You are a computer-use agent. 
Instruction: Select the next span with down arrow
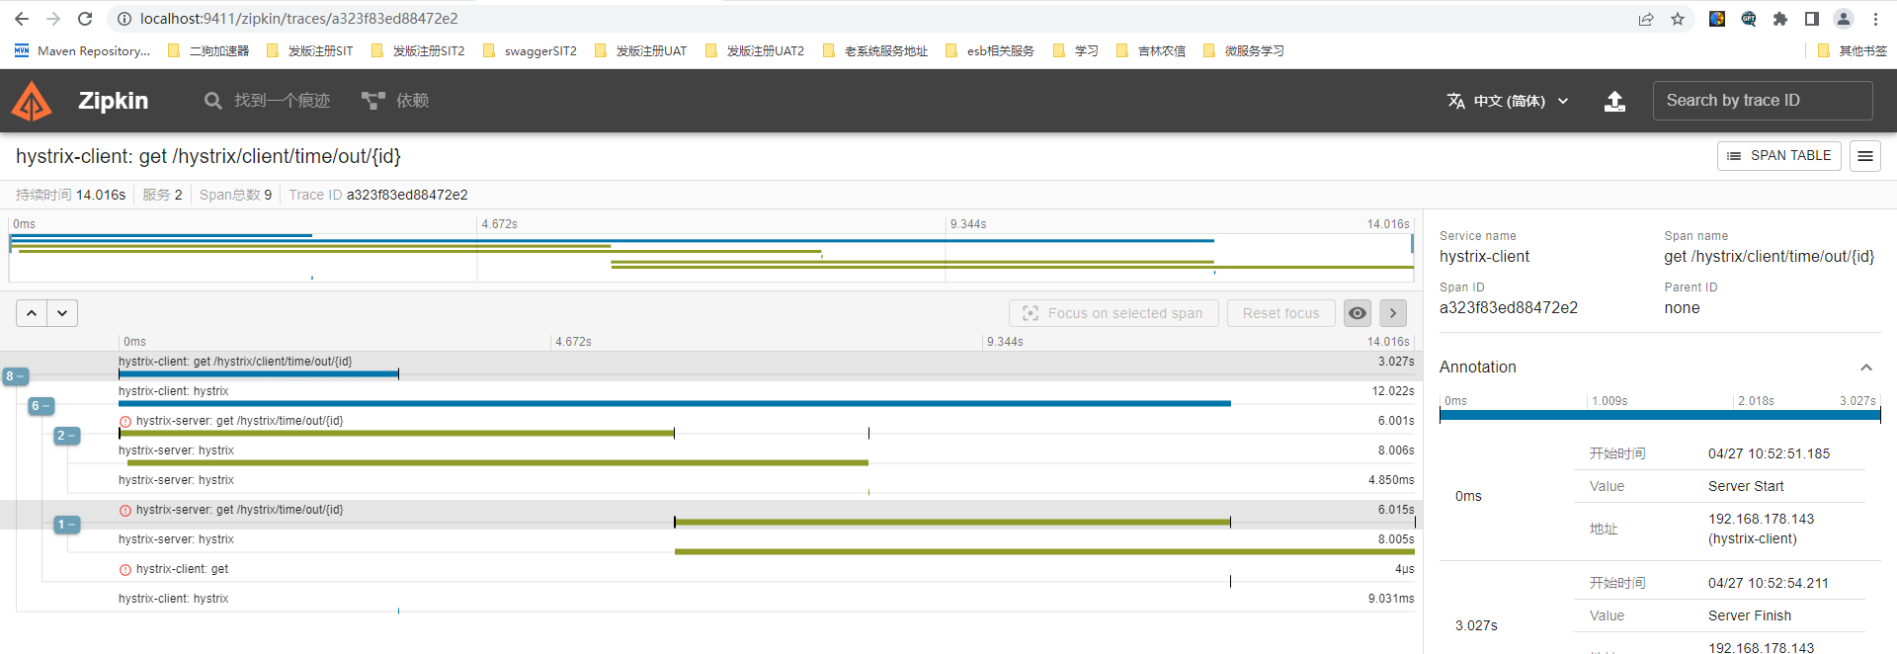tap(62, 313)
